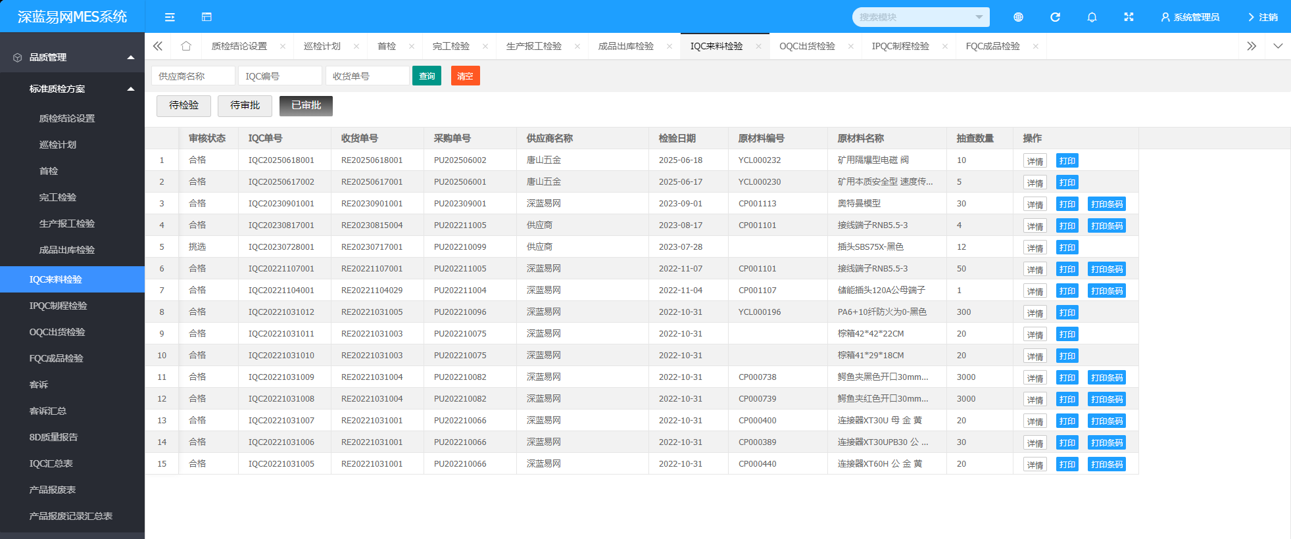Close the FQC成品检验 tab

(x=1036, y=46)
